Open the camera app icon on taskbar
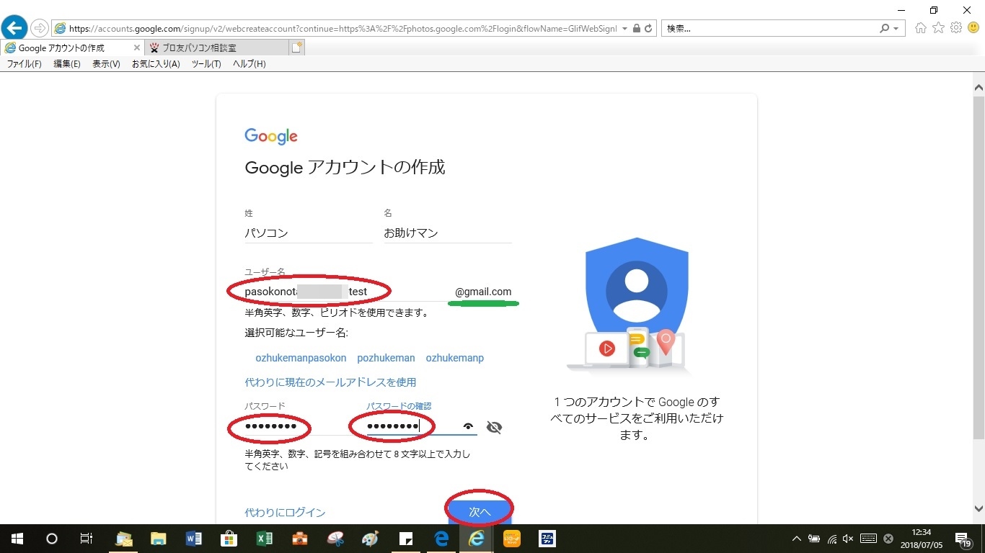 pyautogui.click(x=300, y=539)
